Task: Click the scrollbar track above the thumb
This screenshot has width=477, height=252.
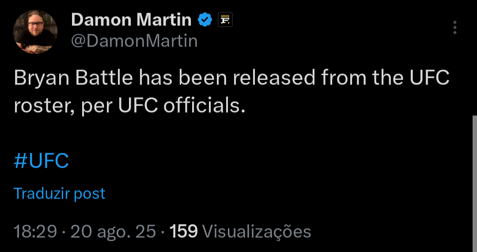Action: [474, 58]
